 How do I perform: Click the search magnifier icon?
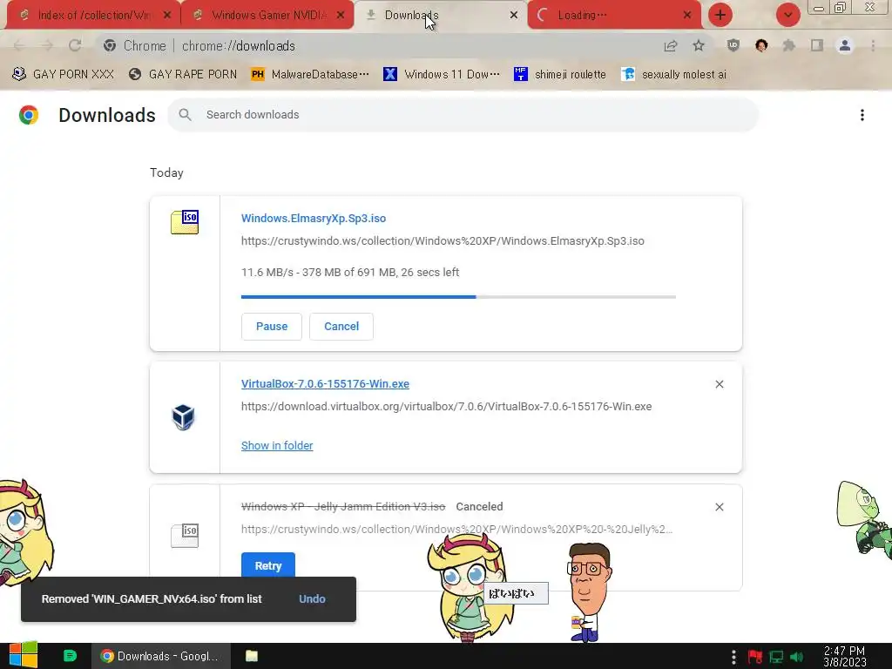coord(185,114)
